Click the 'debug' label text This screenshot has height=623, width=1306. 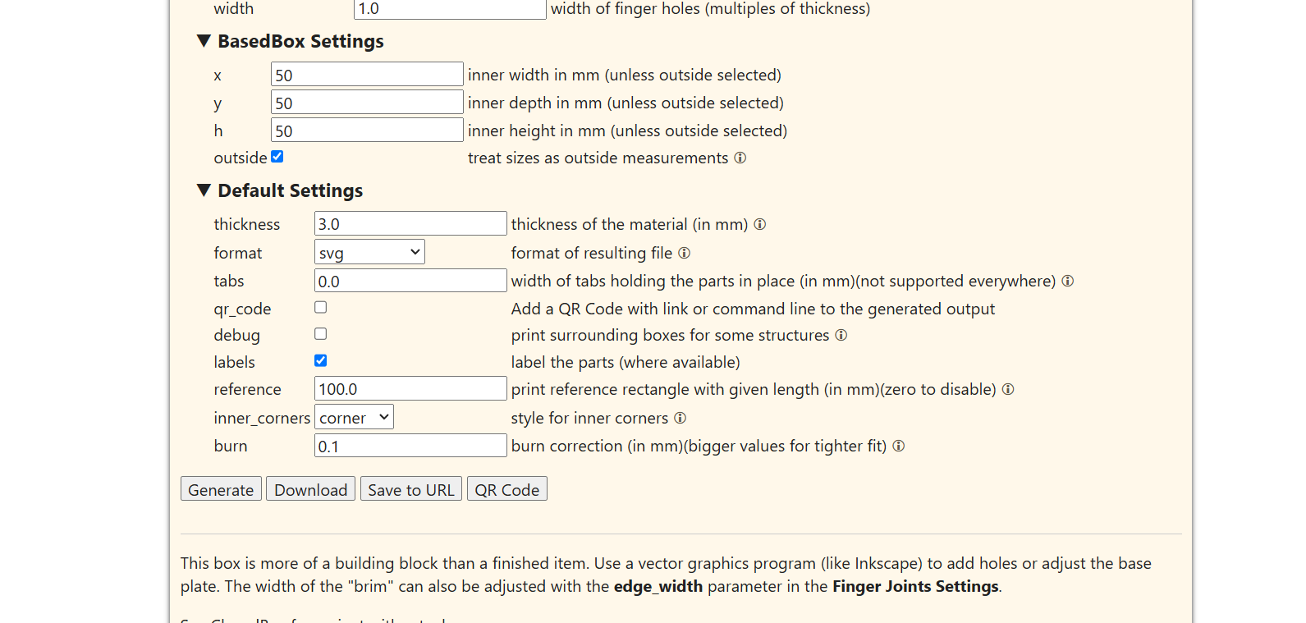tap(236, 335)
